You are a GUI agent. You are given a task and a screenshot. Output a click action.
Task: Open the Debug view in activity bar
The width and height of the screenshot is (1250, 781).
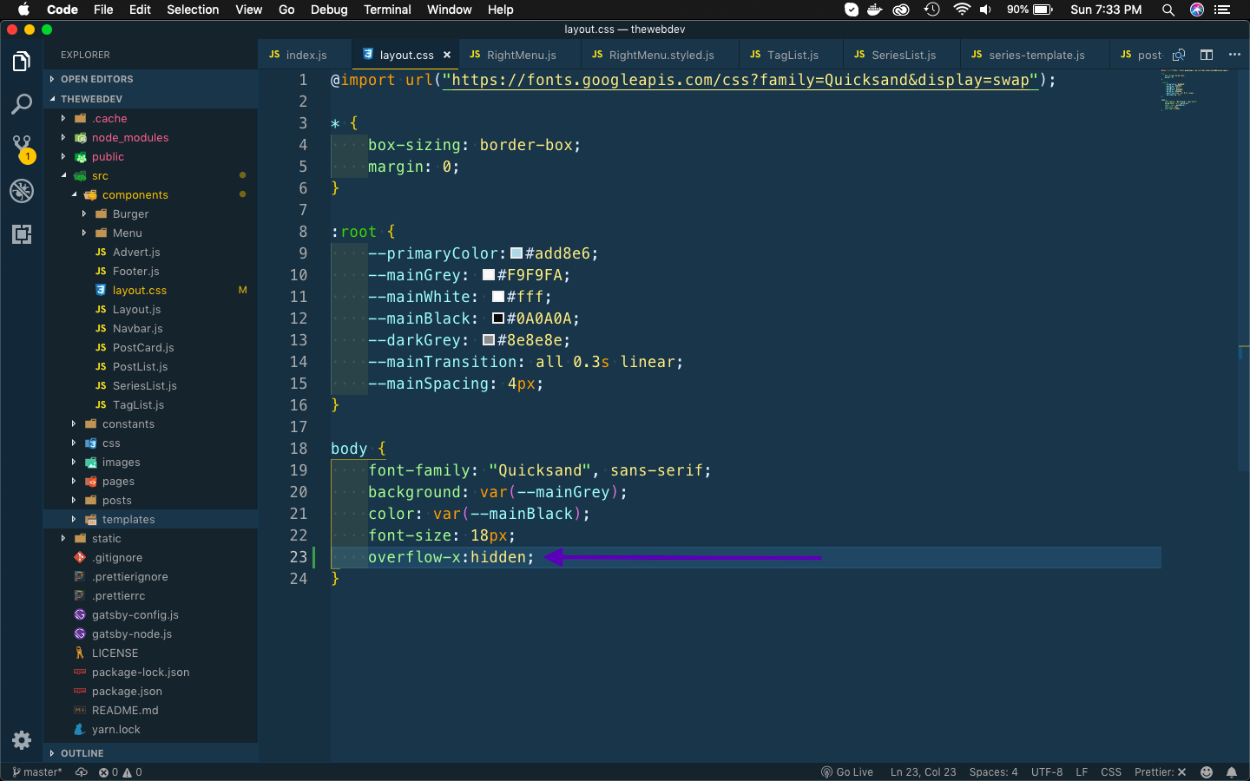point(22,191)
